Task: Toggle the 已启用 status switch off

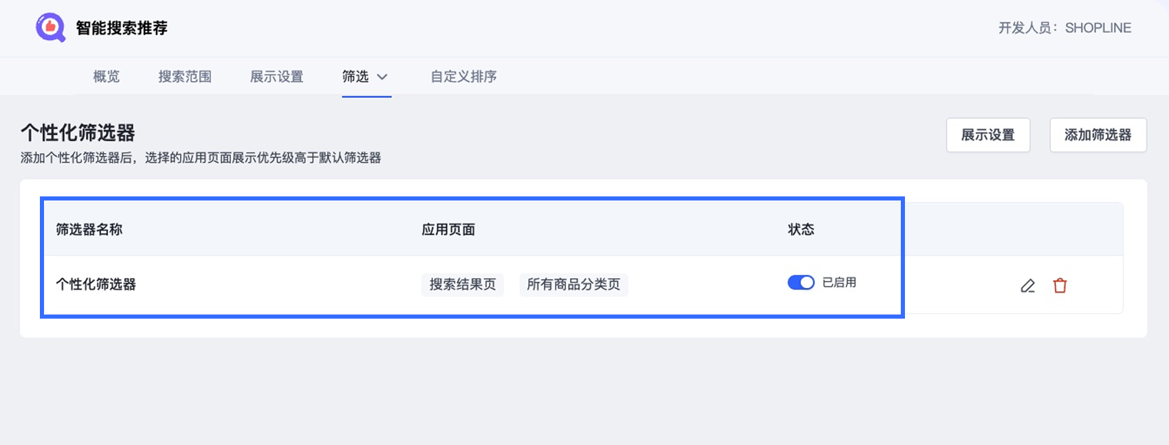Action: tap(800, 283)
